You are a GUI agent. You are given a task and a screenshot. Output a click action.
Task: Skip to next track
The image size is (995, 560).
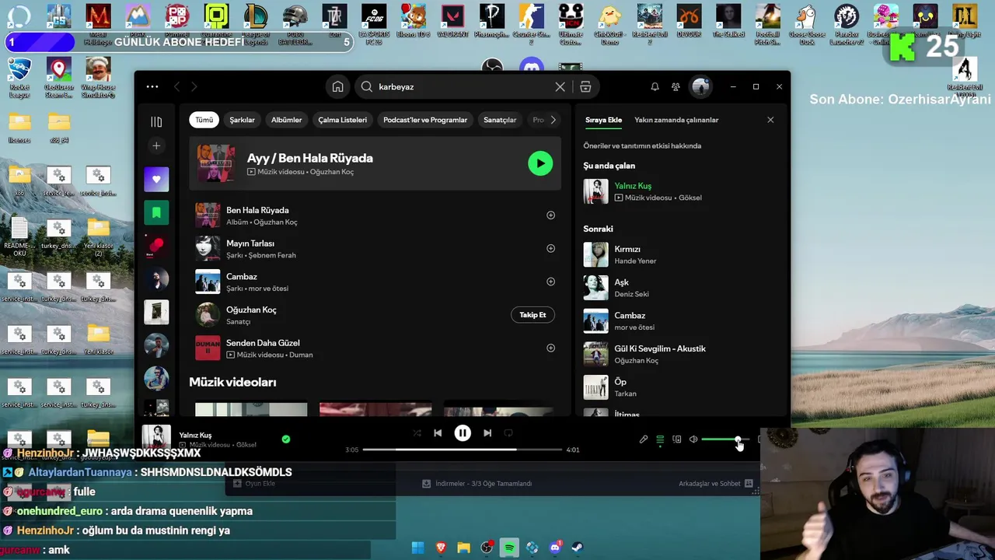click(487, 433)
